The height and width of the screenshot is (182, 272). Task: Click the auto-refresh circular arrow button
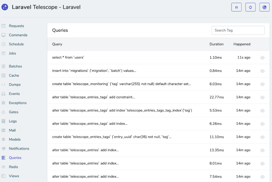coord(250,7)
